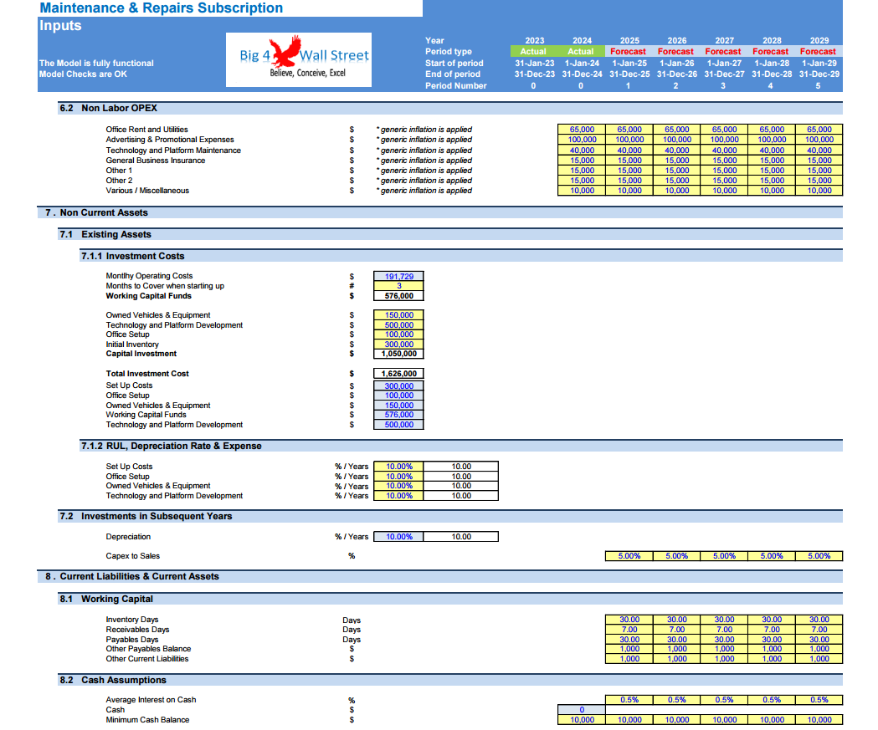Select Owned Vehicles & Equipment cell 150,000
This screenshot has width=878, height=730.
398,315
